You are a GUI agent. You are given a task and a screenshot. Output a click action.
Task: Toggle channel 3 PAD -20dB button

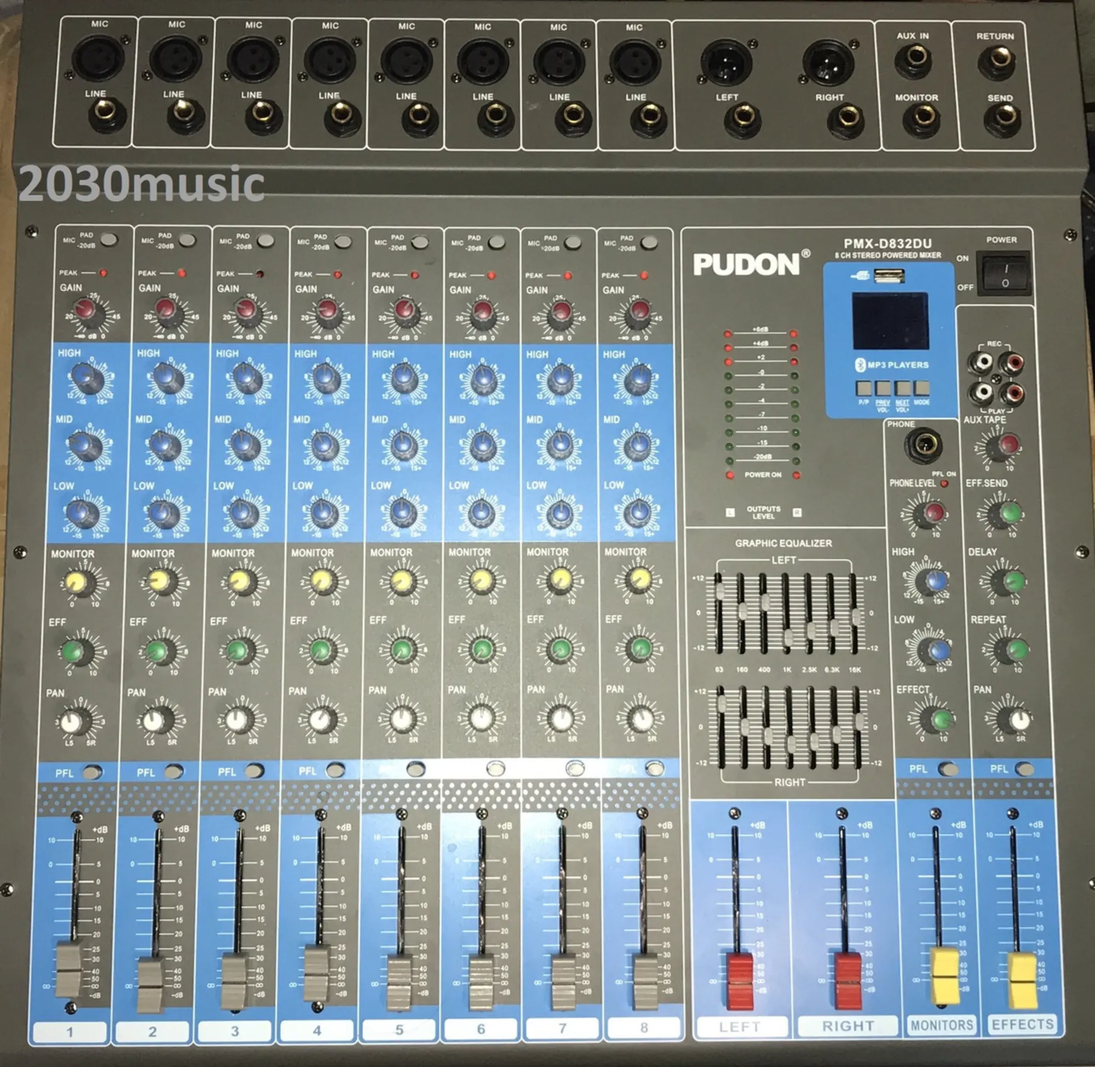(x=266, y=240)
